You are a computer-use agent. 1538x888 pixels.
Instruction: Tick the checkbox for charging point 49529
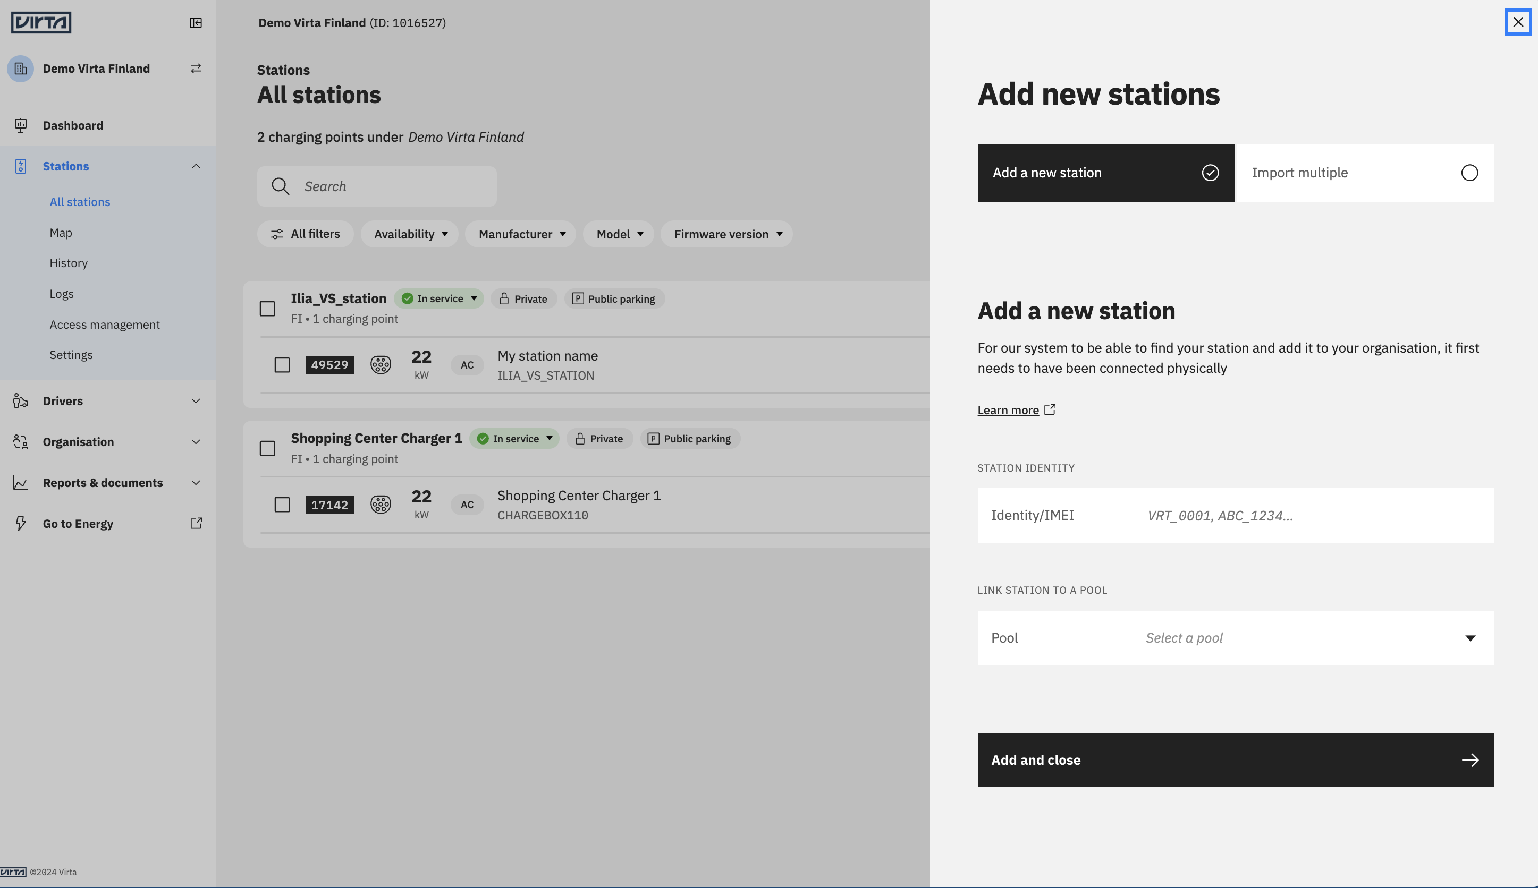pos(282,365)
